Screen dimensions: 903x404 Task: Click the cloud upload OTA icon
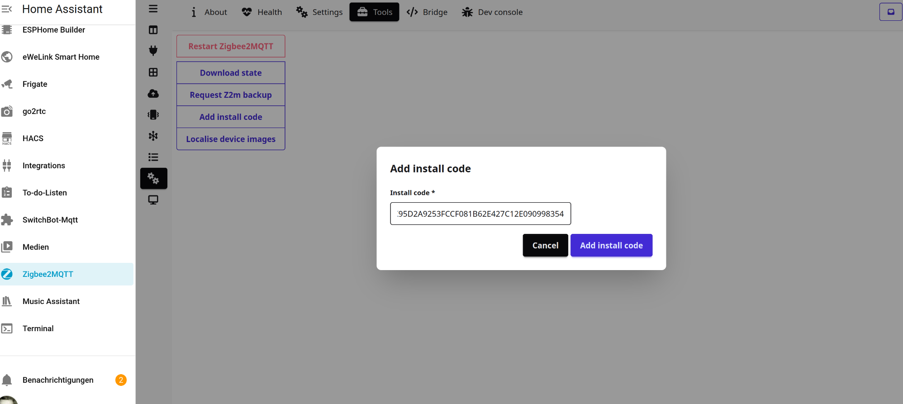pos(153,94)
